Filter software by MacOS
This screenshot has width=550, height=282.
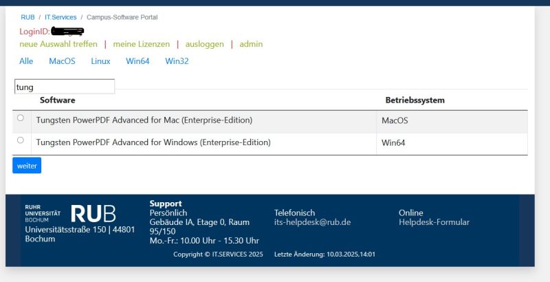coord(62,61)
